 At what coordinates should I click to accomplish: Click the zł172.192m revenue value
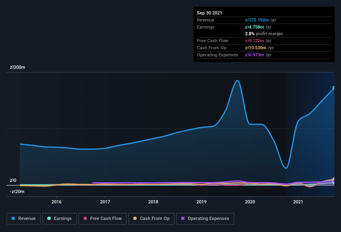pos(257,20)
